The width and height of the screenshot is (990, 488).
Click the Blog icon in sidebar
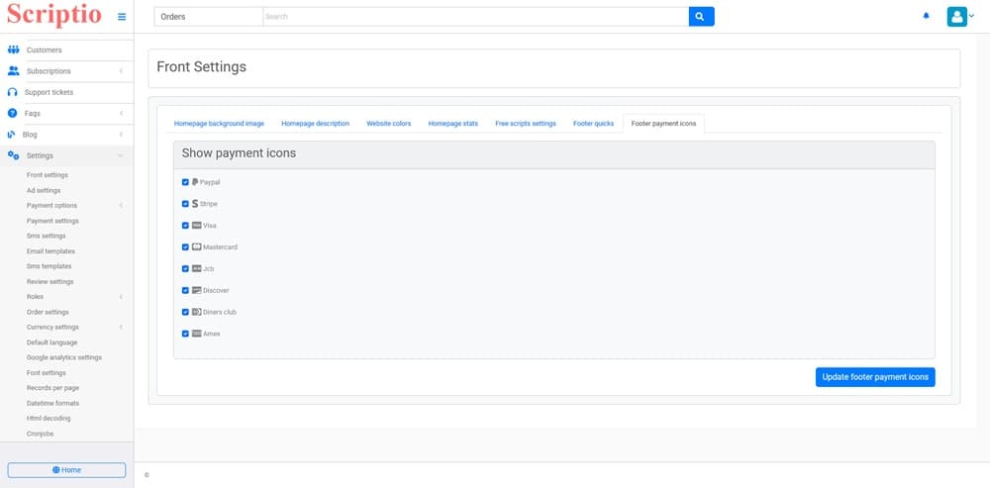pos(12,135)
